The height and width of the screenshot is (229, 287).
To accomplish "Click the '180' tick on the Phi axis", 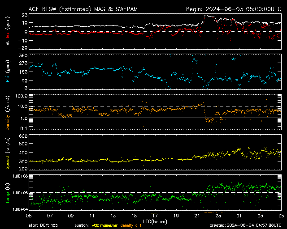I will point(23,72).
